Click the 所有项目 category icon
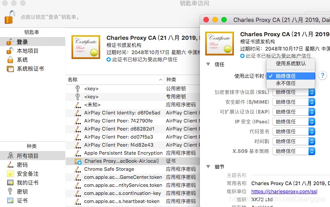The width and height of the screenshot is (330, 207). click(x=10, y=156)
